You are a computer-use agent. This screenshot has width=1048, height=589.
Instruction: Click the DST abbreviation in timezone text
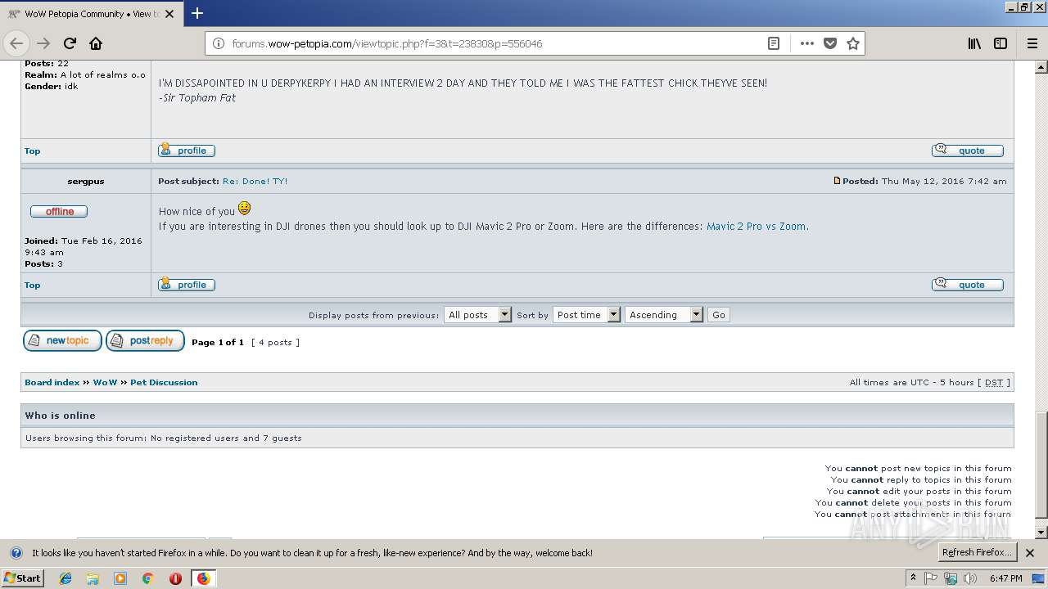coord(994,383)
